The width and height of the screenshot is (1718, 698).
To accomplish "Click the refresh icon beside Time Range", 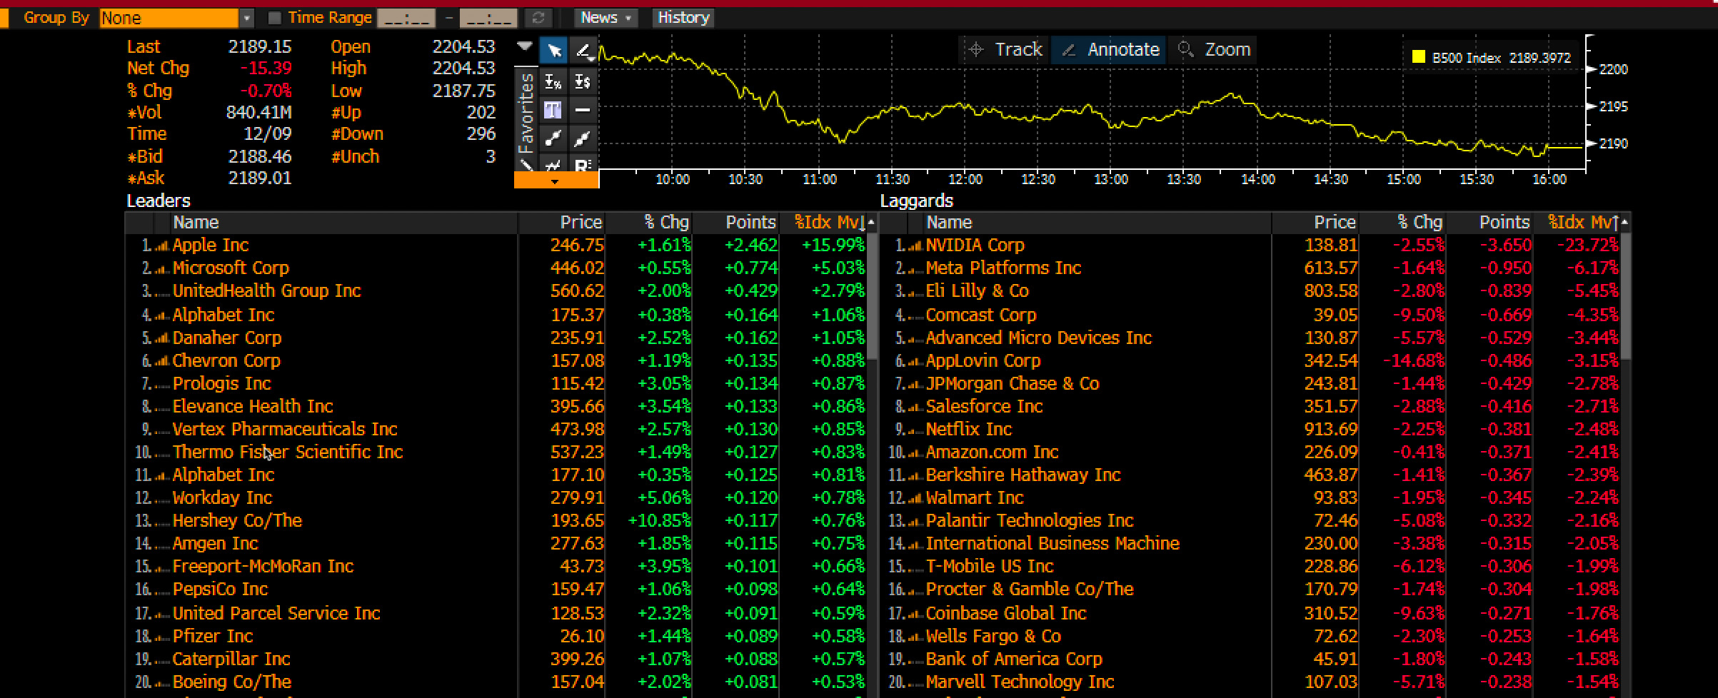I will click(x=538, y=18).
